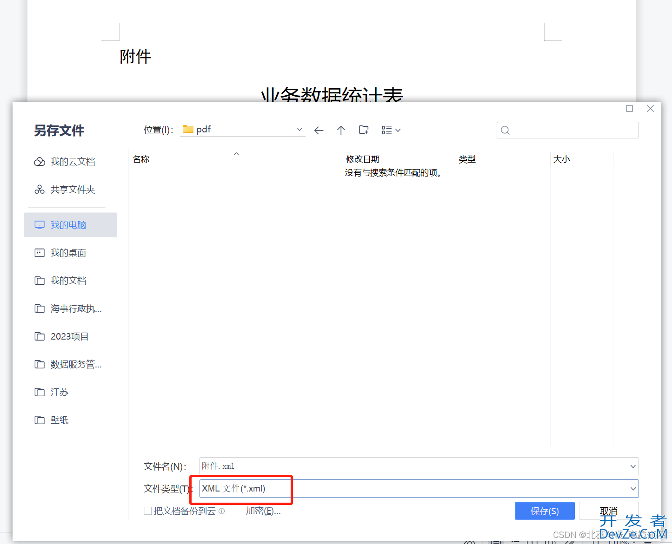Maximize the 另存文件 dialog
Viewport: 672px width, 544px height.
(x=630, y=109)
